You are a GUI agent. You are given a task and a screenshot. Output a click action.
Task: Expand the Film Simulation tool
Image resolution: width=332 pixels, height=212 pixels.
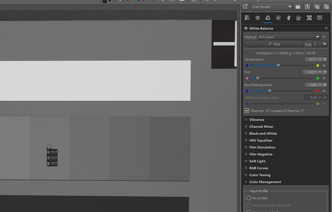tap(262, 147)
